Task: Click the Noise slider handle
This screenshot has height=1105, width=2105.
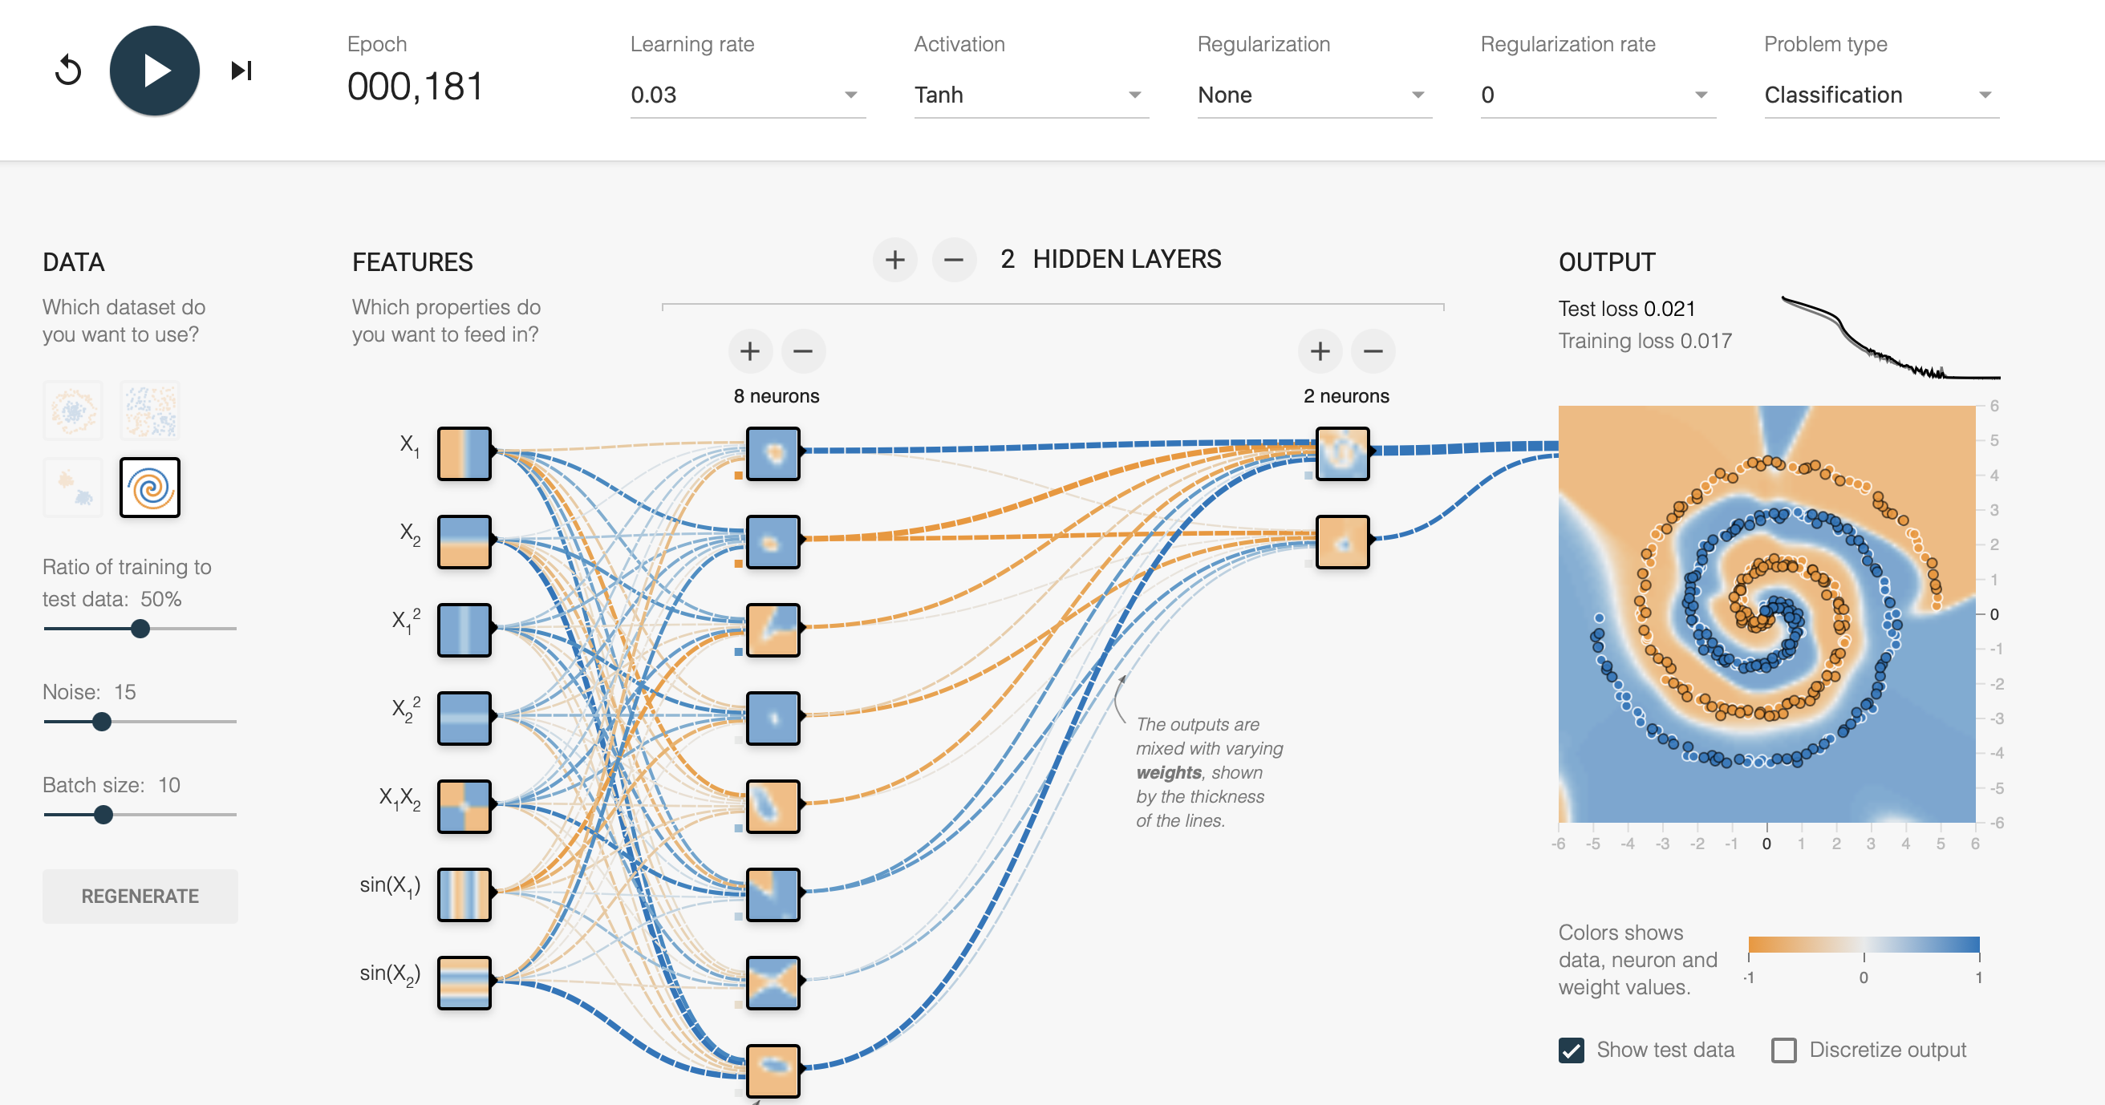Action: pos(102,722)
